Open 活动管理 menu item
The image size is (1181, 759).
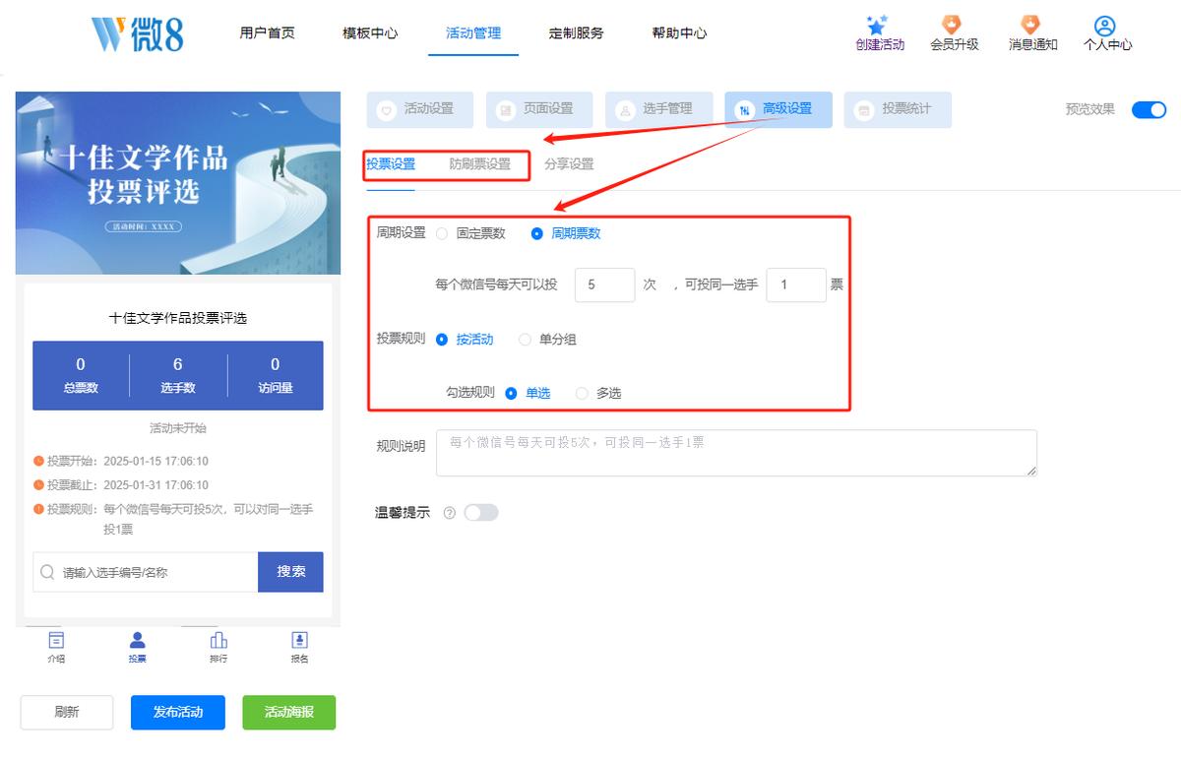click(x=473, y=32)
